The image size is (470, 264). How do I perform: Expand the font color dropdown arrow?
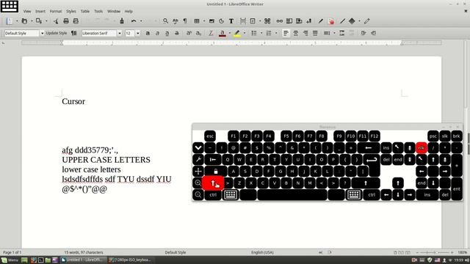230,33
